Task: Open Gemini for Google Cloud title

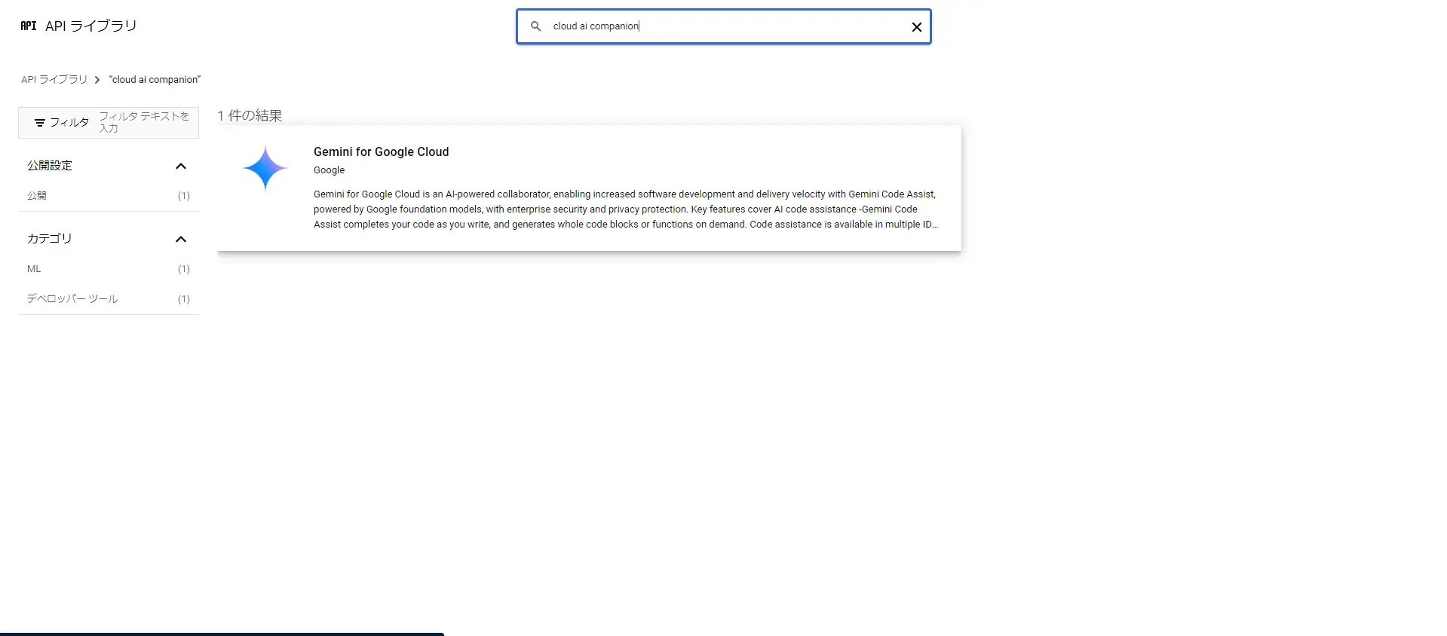Action: [382, 151]
